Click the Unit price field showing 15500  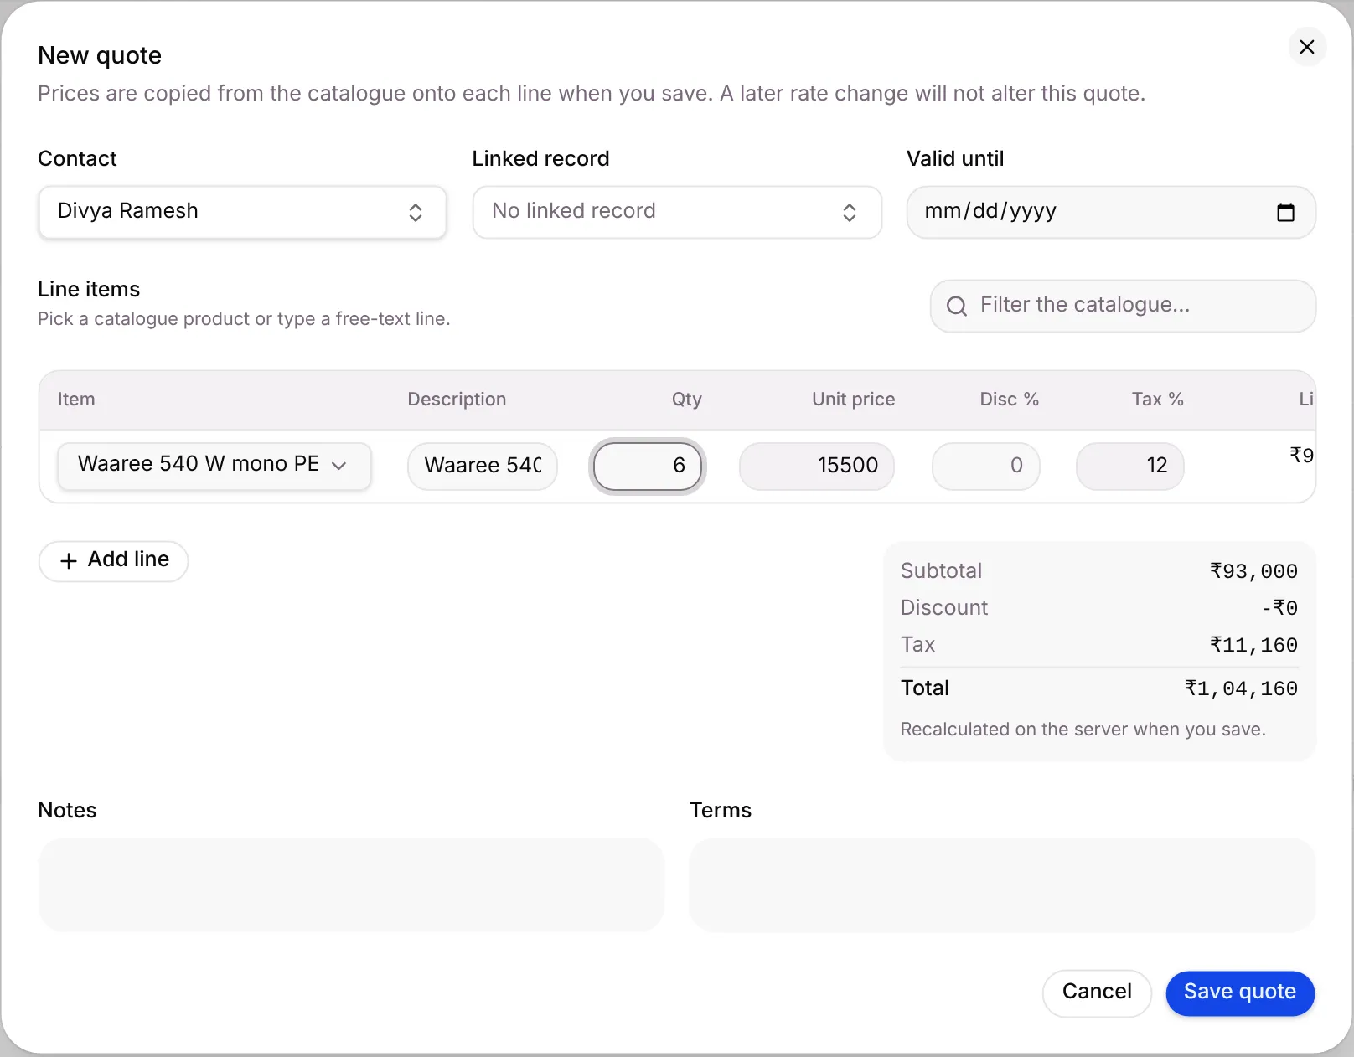[x=817, y=466]
